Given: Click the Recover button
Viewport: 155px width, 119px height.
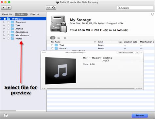Looking at the screenshot, I should (x=140, y=115).
